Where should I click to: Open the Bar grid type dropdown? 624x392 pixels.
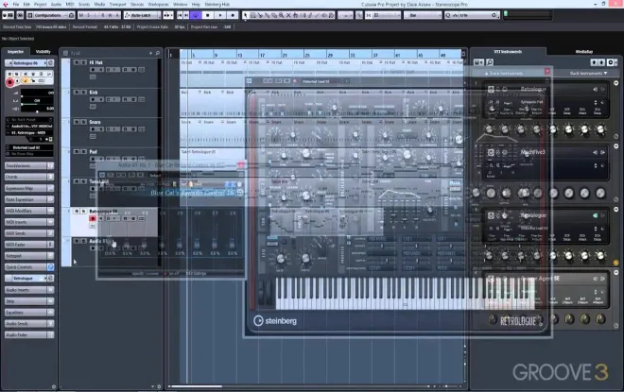point(423,15)
